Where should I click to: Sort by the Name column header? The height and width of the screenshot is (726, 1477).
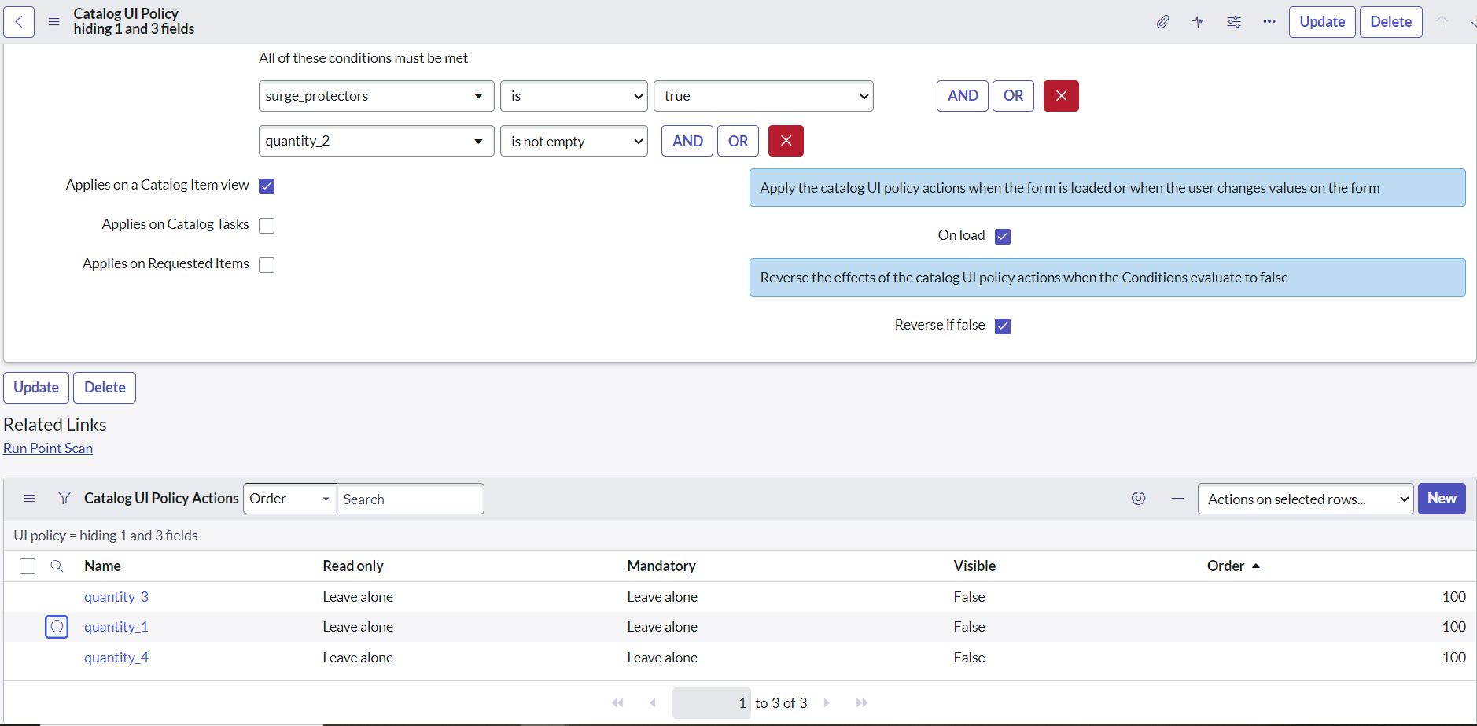[x=102, y=566]
